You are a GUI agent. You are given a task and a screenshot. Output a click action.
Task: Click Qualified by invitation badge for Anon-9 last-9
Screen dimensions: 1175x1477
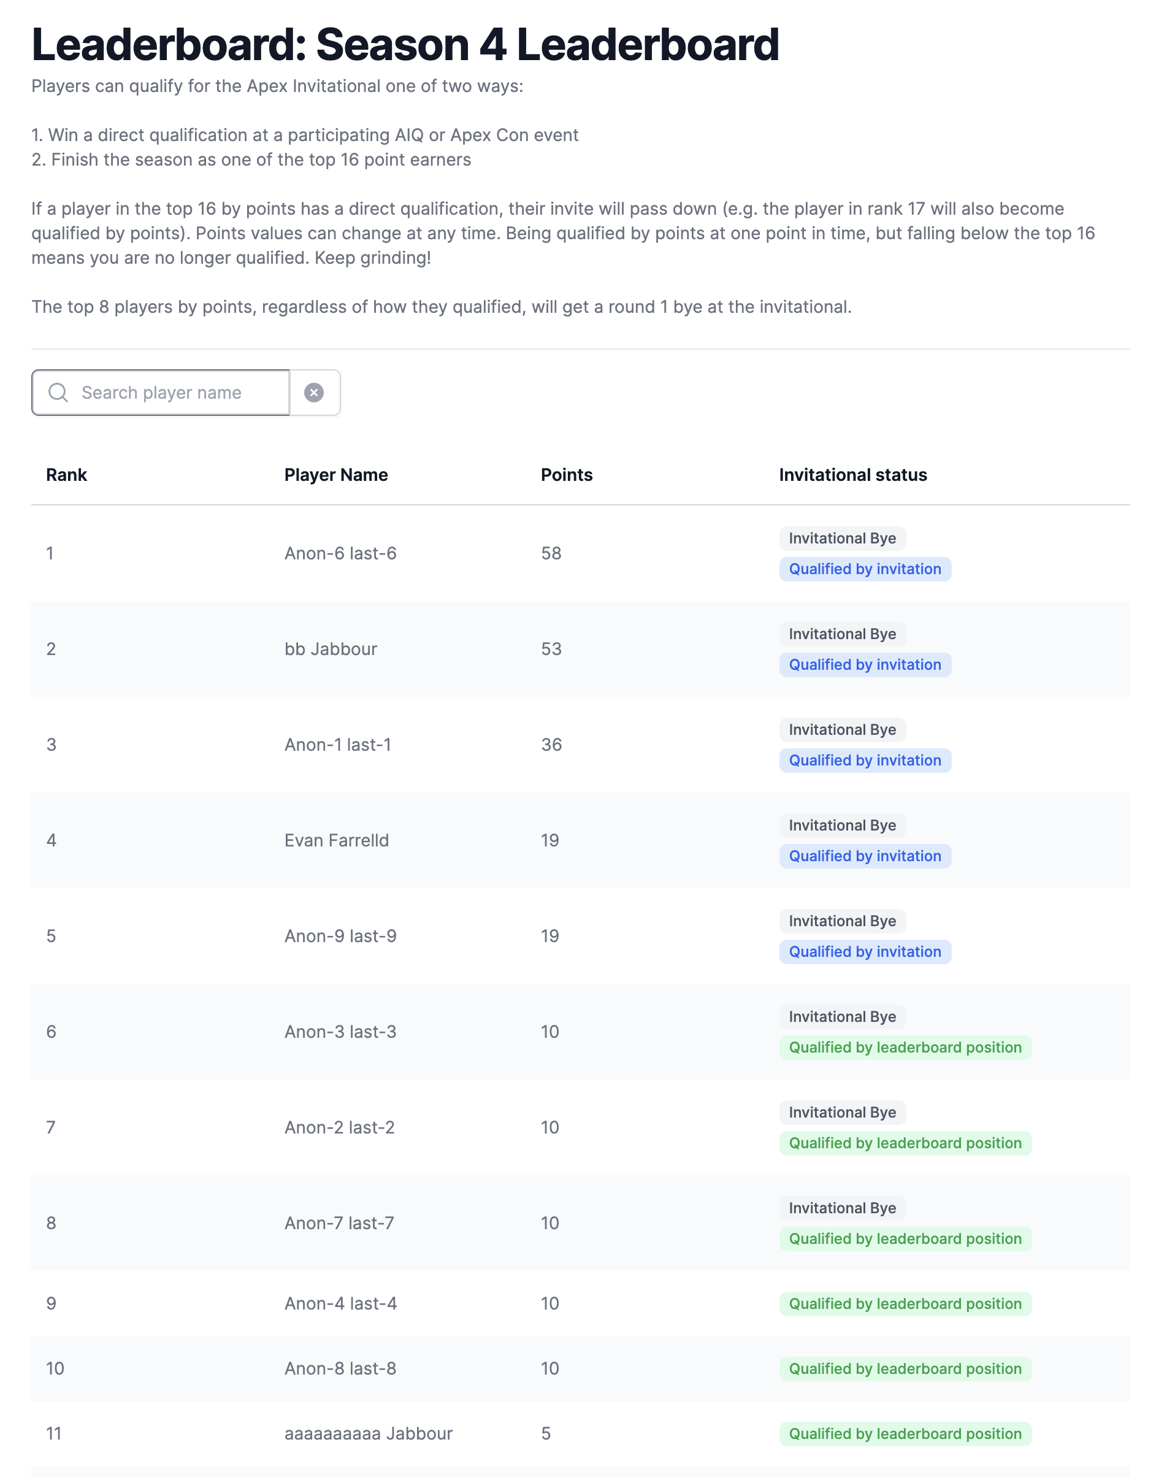point(865,951)
